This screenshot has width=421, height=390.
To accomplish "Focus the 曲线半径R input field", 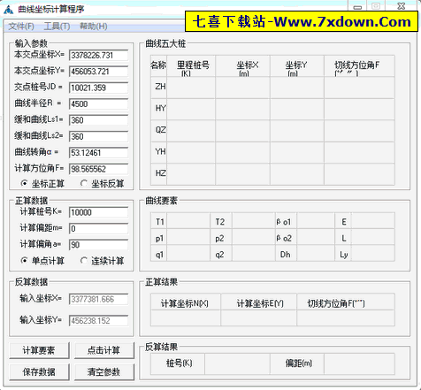I will pyautogui.click(x=98, y=103).
